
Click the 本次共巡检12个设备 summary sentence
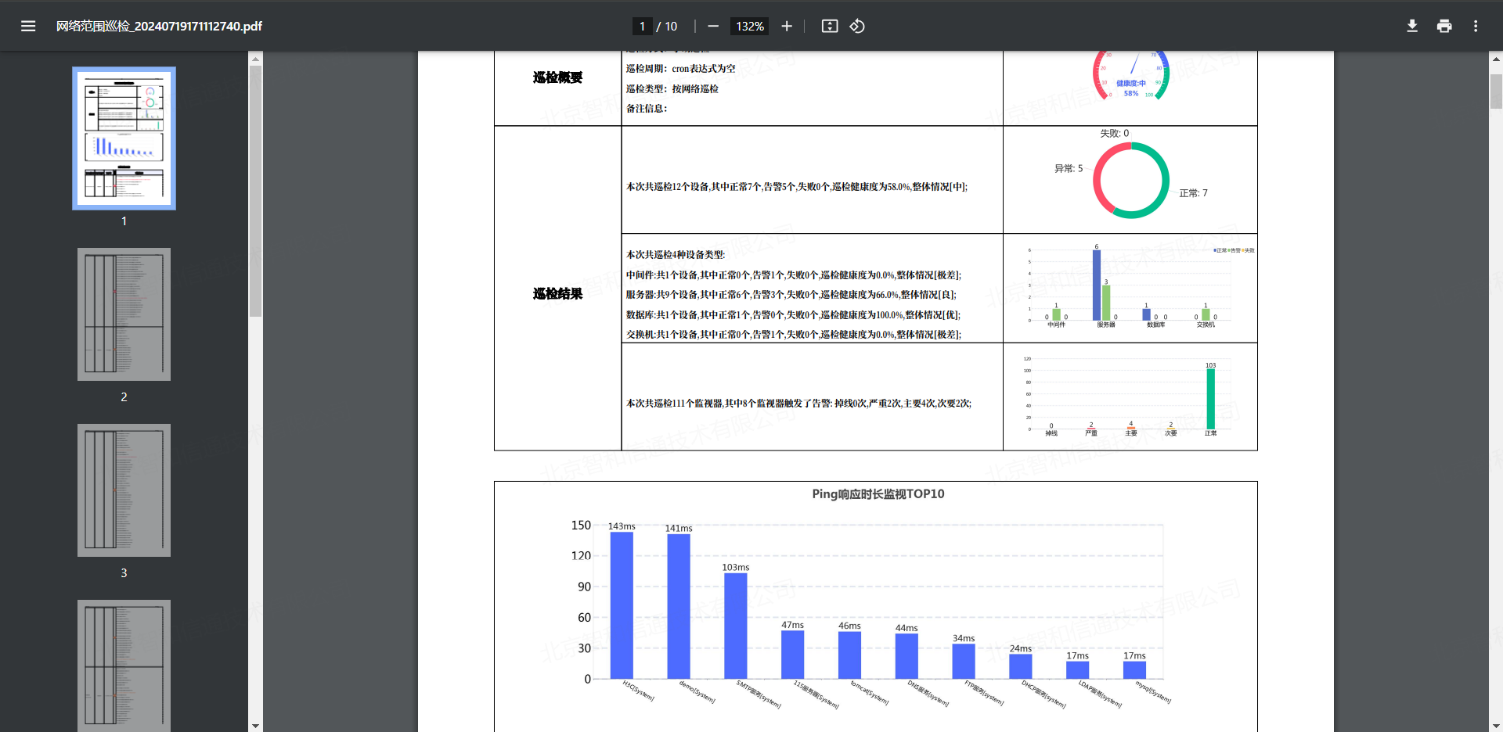[797, 187]
